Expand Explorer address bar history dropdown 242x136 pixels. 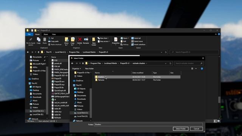(x=161, y=52)
